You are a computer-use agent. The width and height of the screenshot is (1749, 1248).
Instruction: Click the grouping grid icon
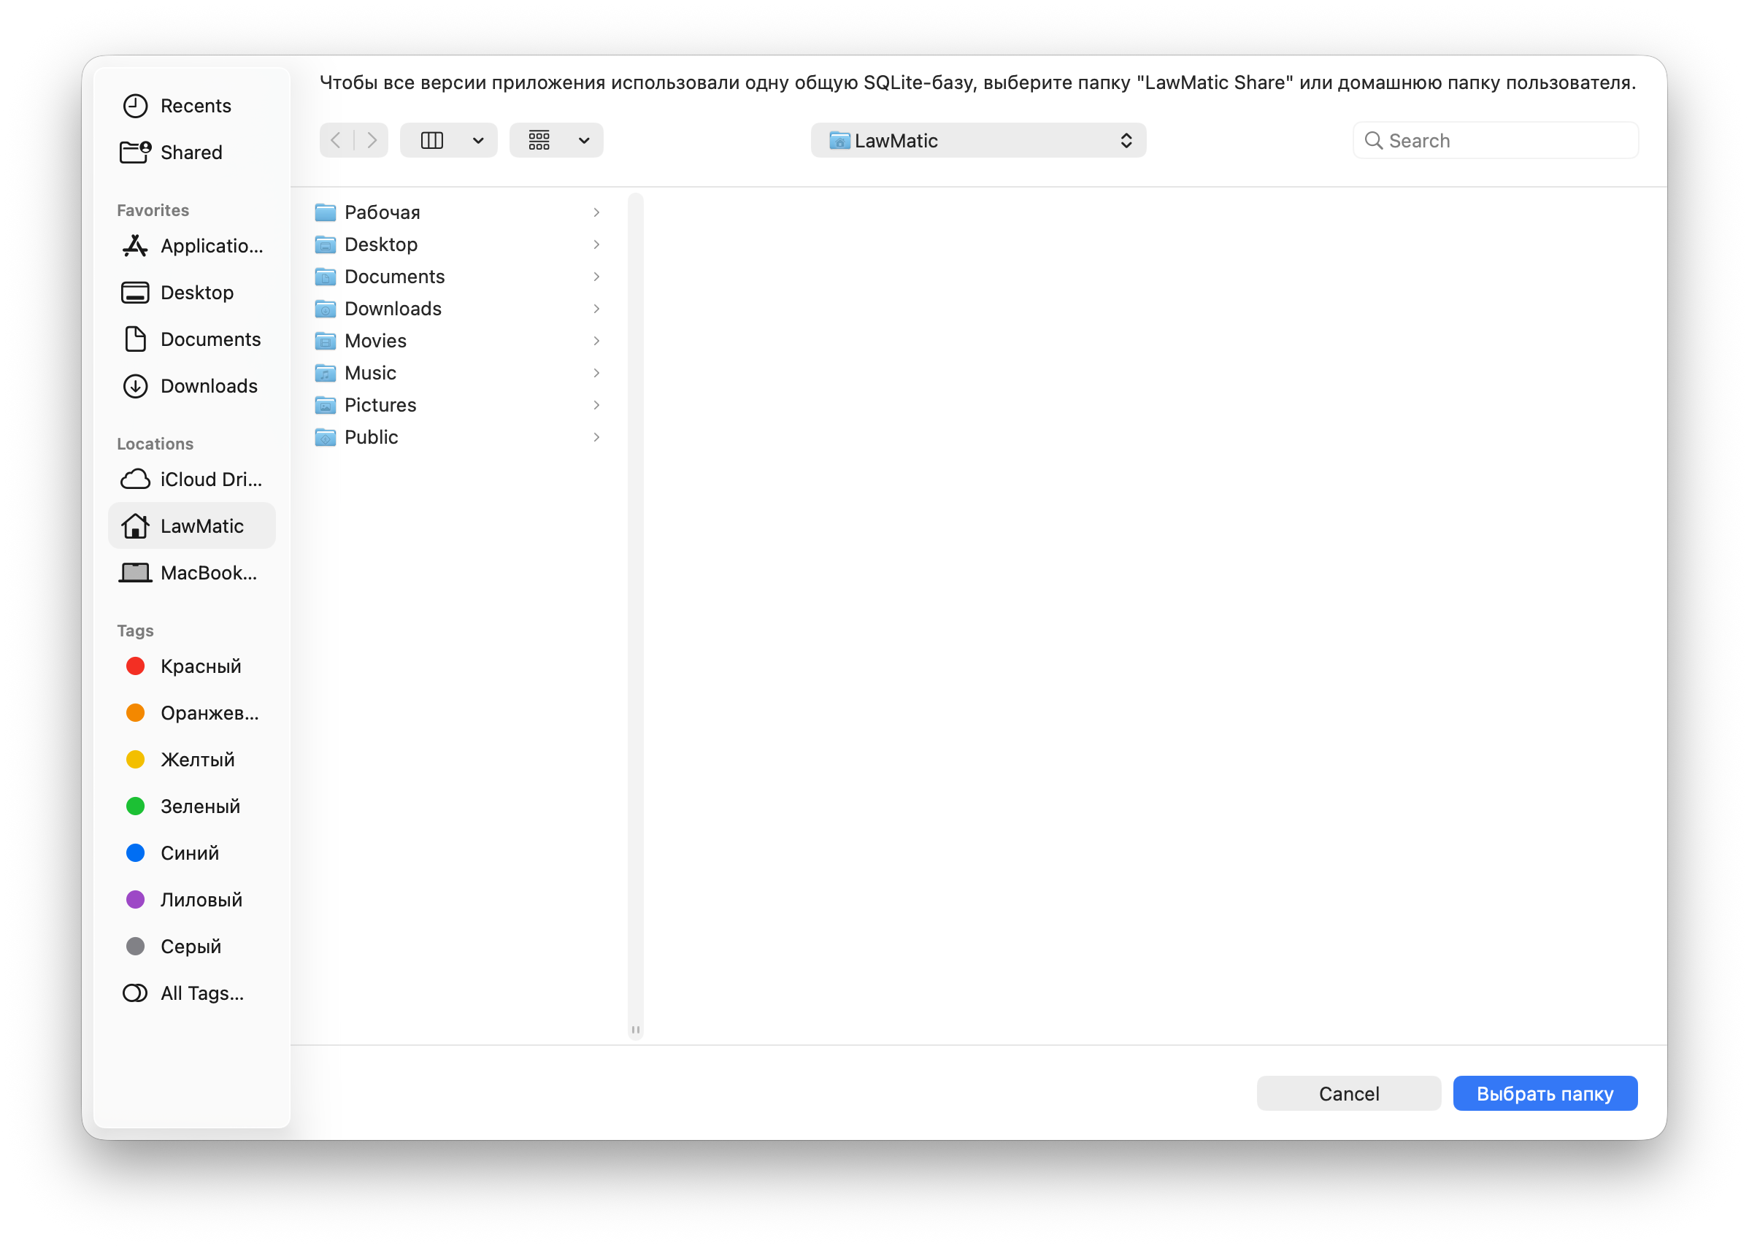pyautogui.click(x=539, y=140)
